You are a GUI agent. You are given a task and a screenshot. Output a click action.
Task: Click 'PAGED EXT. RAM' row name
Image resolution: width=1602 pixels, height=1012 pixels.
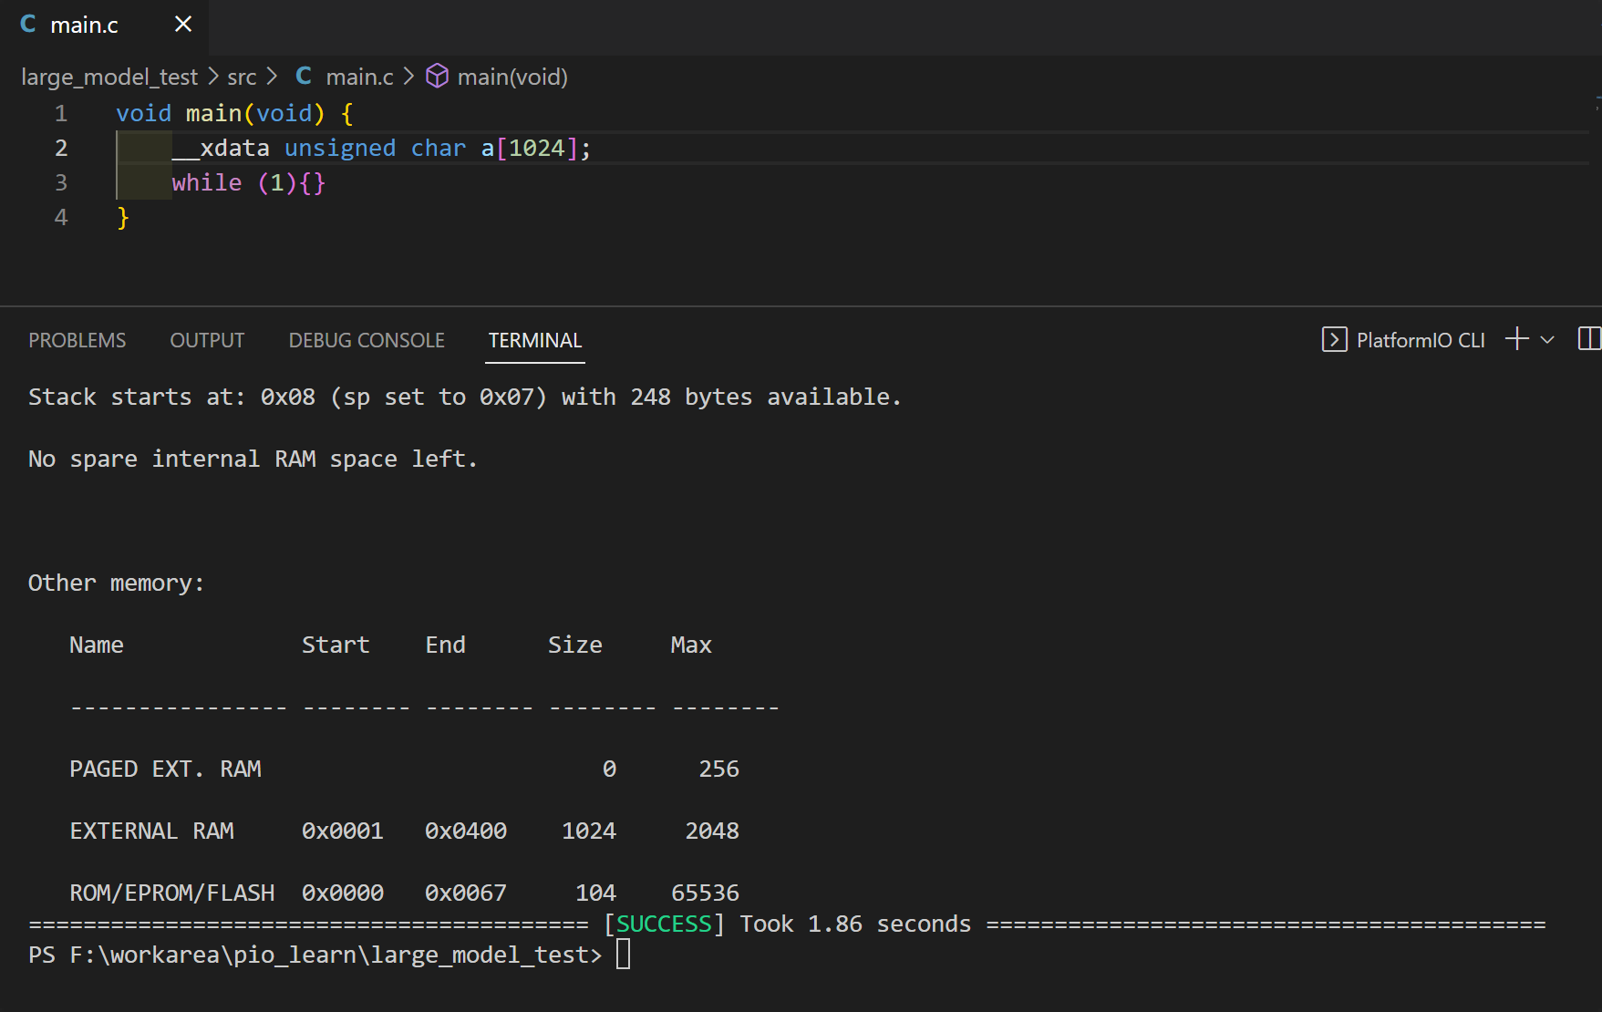click(x=165, y=769)
